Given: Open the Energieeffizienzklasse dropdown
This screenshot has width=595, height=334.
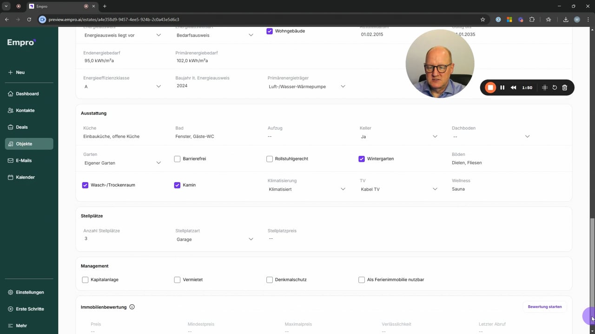Looking at the screenshot, I should [x=122, y=86].
